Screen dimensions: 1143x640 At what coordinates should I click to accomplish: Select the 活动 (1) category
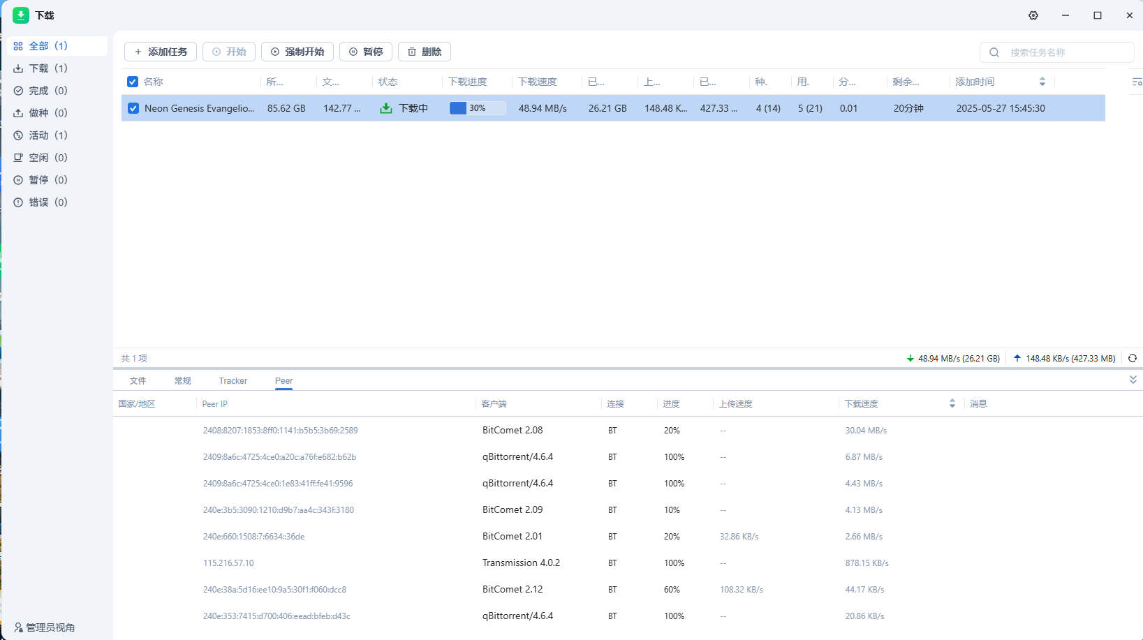click(57, 135)
